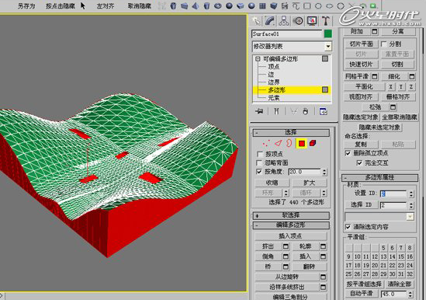Viewport: 426px width, 300px height.
Task: Click the Pin Stack icon
Action: point(259,111)
